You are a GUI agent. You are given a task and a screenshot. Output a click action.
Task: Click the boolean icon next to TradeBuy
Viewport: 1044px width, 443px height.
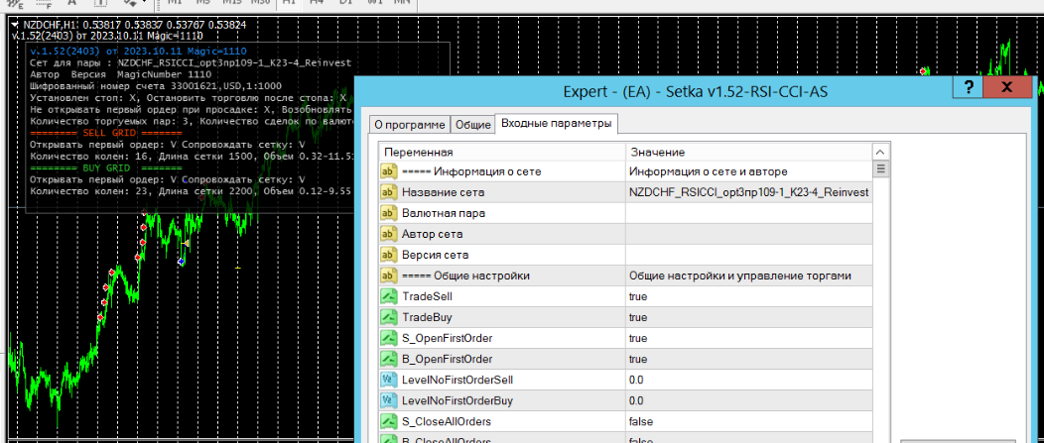tap(388, 317)
